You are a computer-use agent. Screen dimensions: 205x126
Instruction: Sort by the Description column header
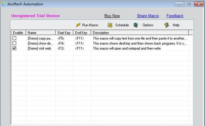click(x=140, y=33)
